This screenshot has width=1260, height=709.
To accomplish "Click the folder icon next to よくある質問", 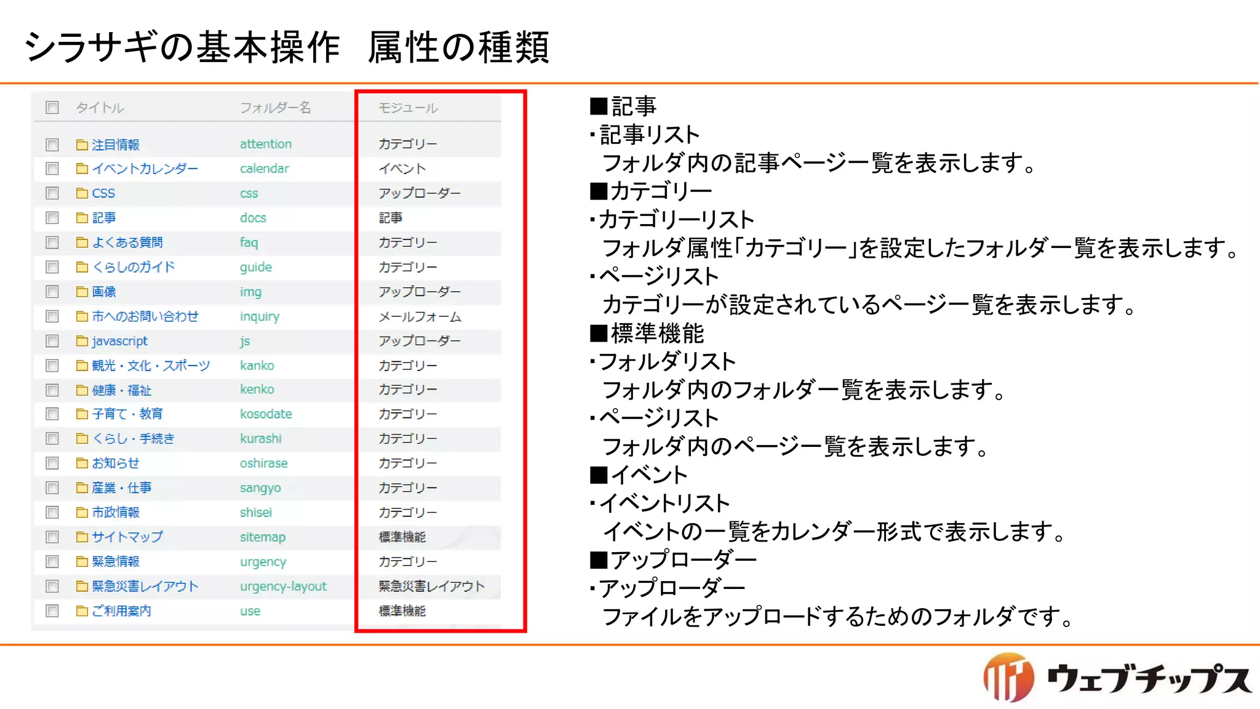I will (x=82, y=242).
